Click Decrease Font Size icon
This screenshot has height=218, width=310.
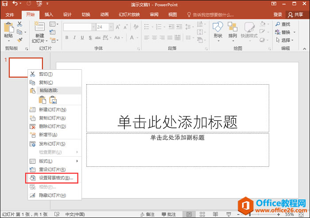point(125,27)
